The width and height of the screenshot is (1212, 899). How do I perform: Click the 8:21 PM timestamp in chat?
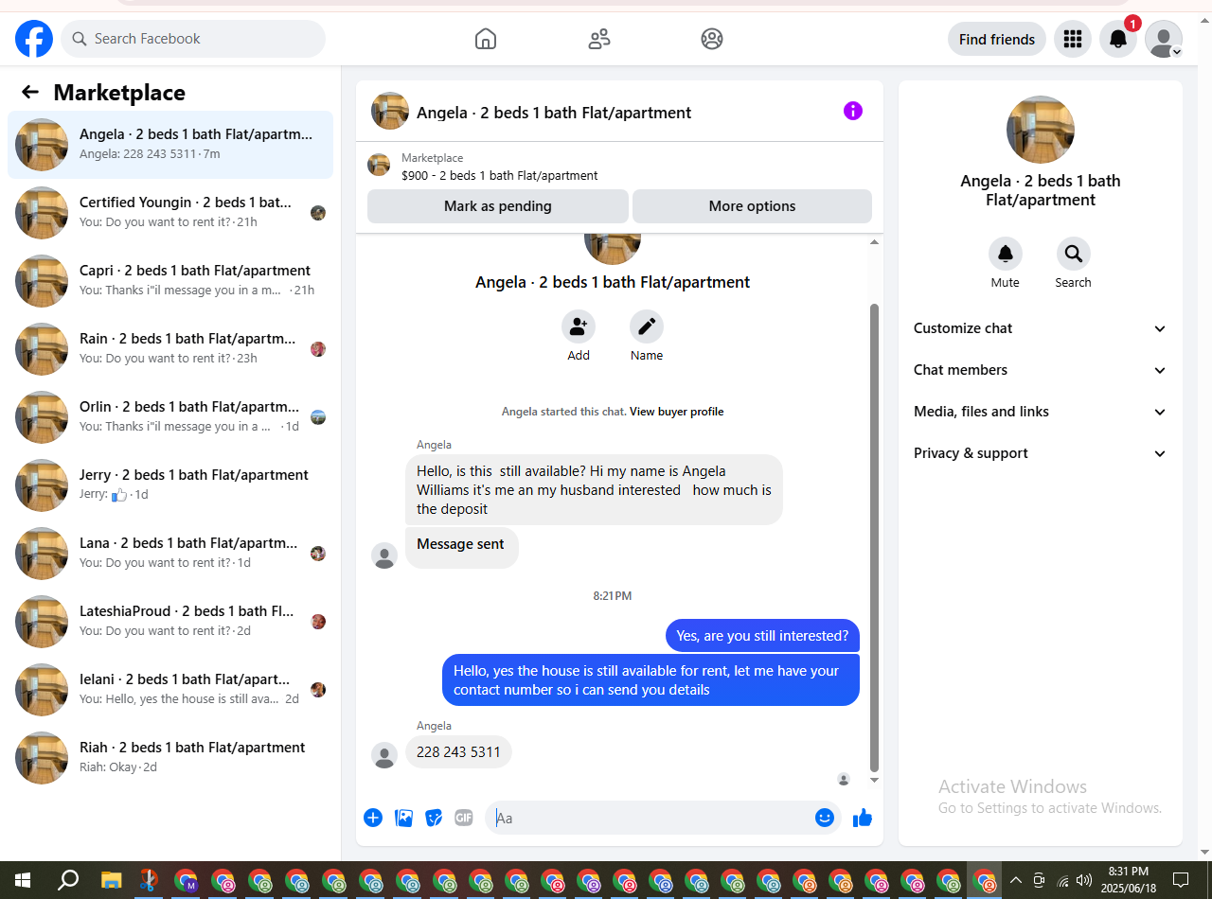(613, 596)
